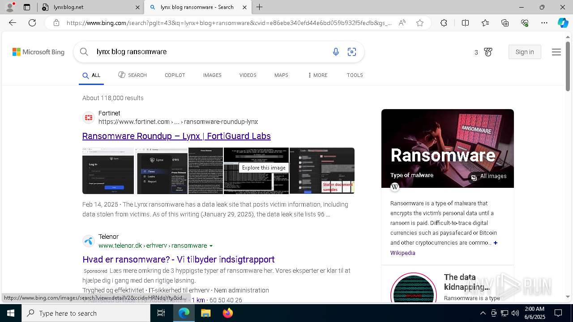573x322 pixels.
Task: Open All images on Ransomware card
Action: [x=488, y=176]
